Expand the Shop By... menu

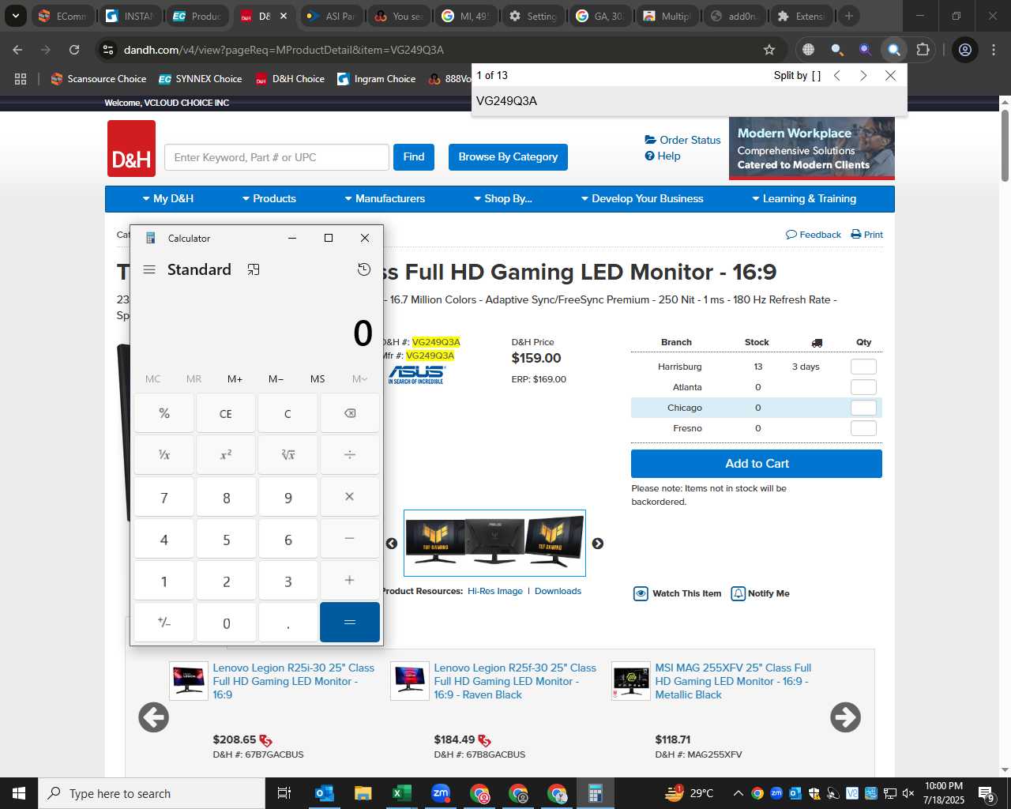(503, 199)
